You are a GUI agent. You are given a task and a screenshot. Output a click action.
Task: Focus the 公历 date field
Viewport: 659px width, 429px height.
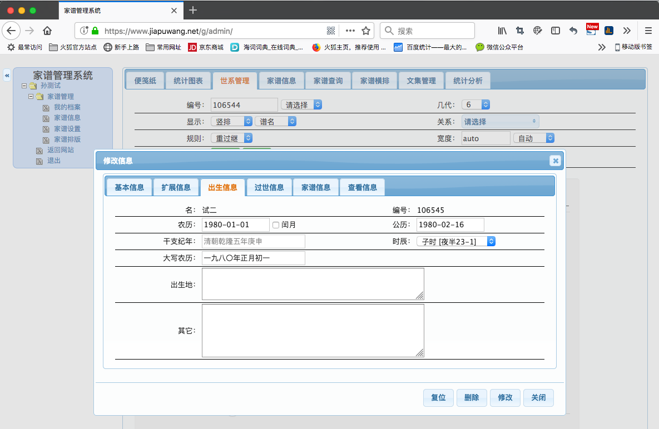(450, 225)
